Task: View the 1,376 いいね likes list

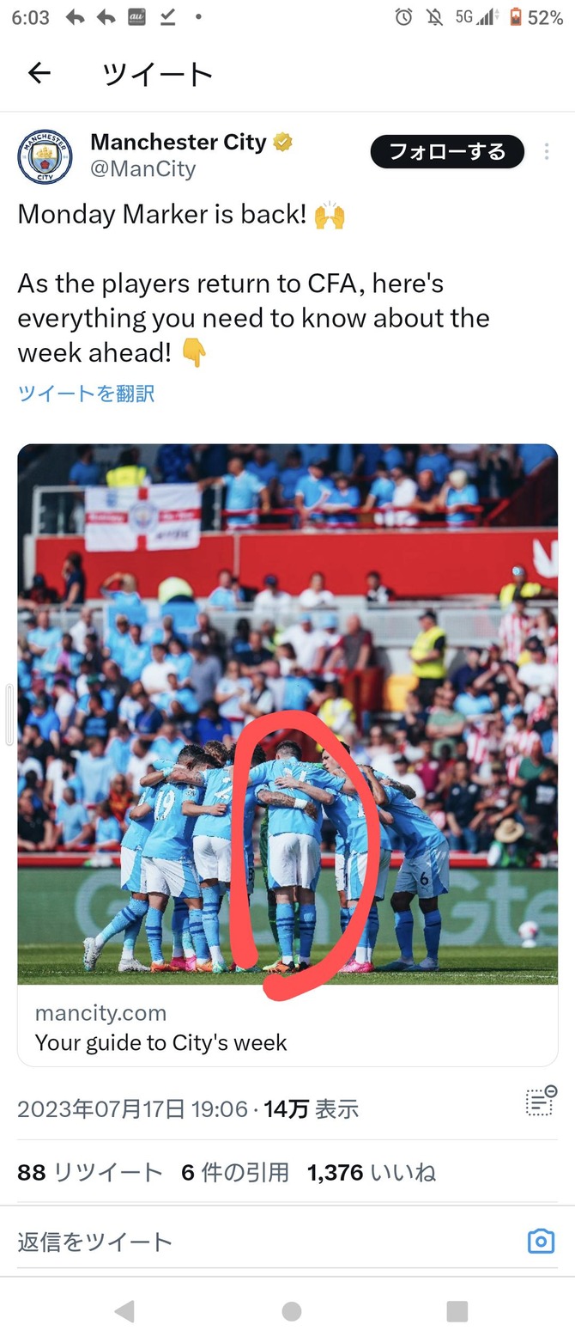Action: click(372, 1172)
